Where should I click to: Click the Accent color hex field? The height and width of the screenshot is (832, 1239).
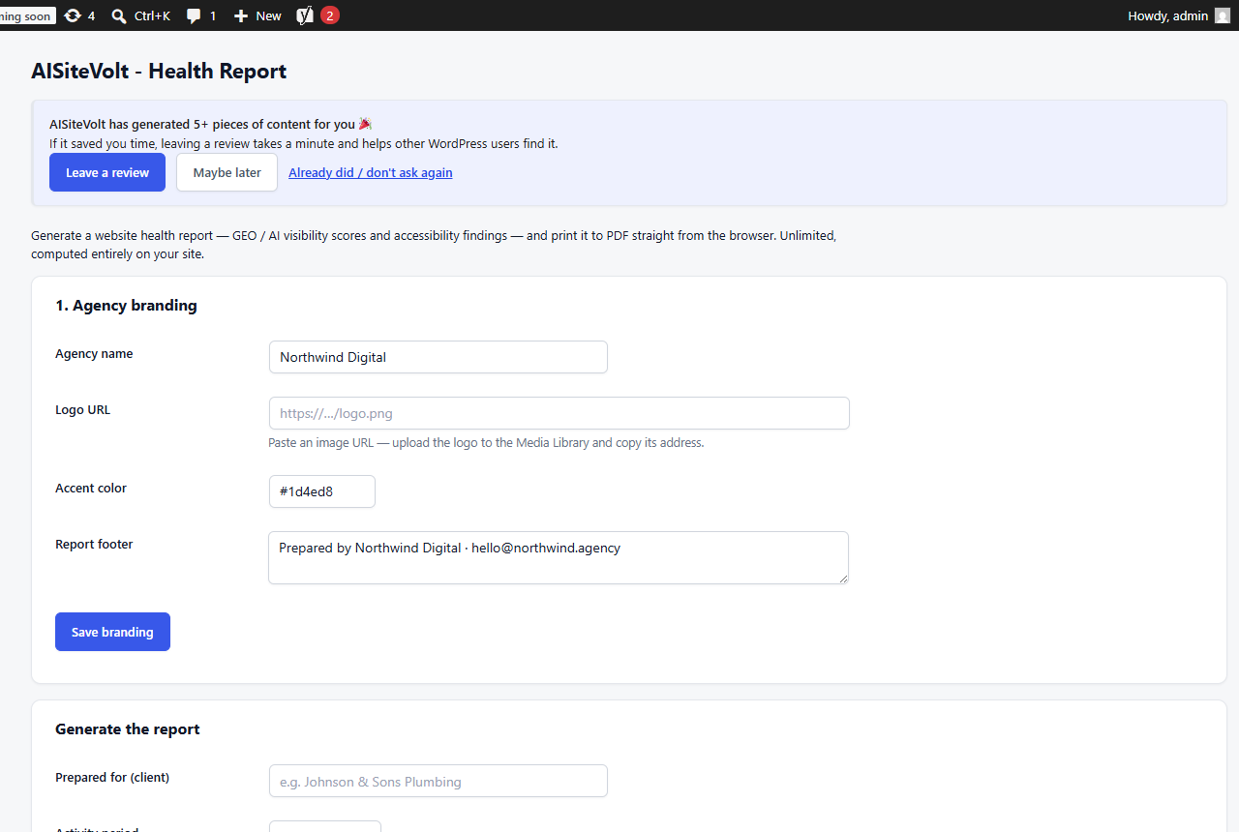[x=322, y=491]
